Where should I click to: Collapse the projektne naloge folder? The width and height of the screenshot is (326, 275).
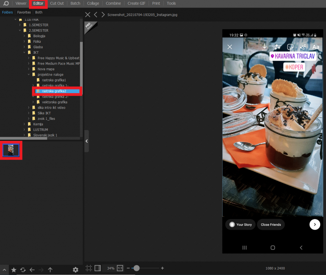click(29, 74)
